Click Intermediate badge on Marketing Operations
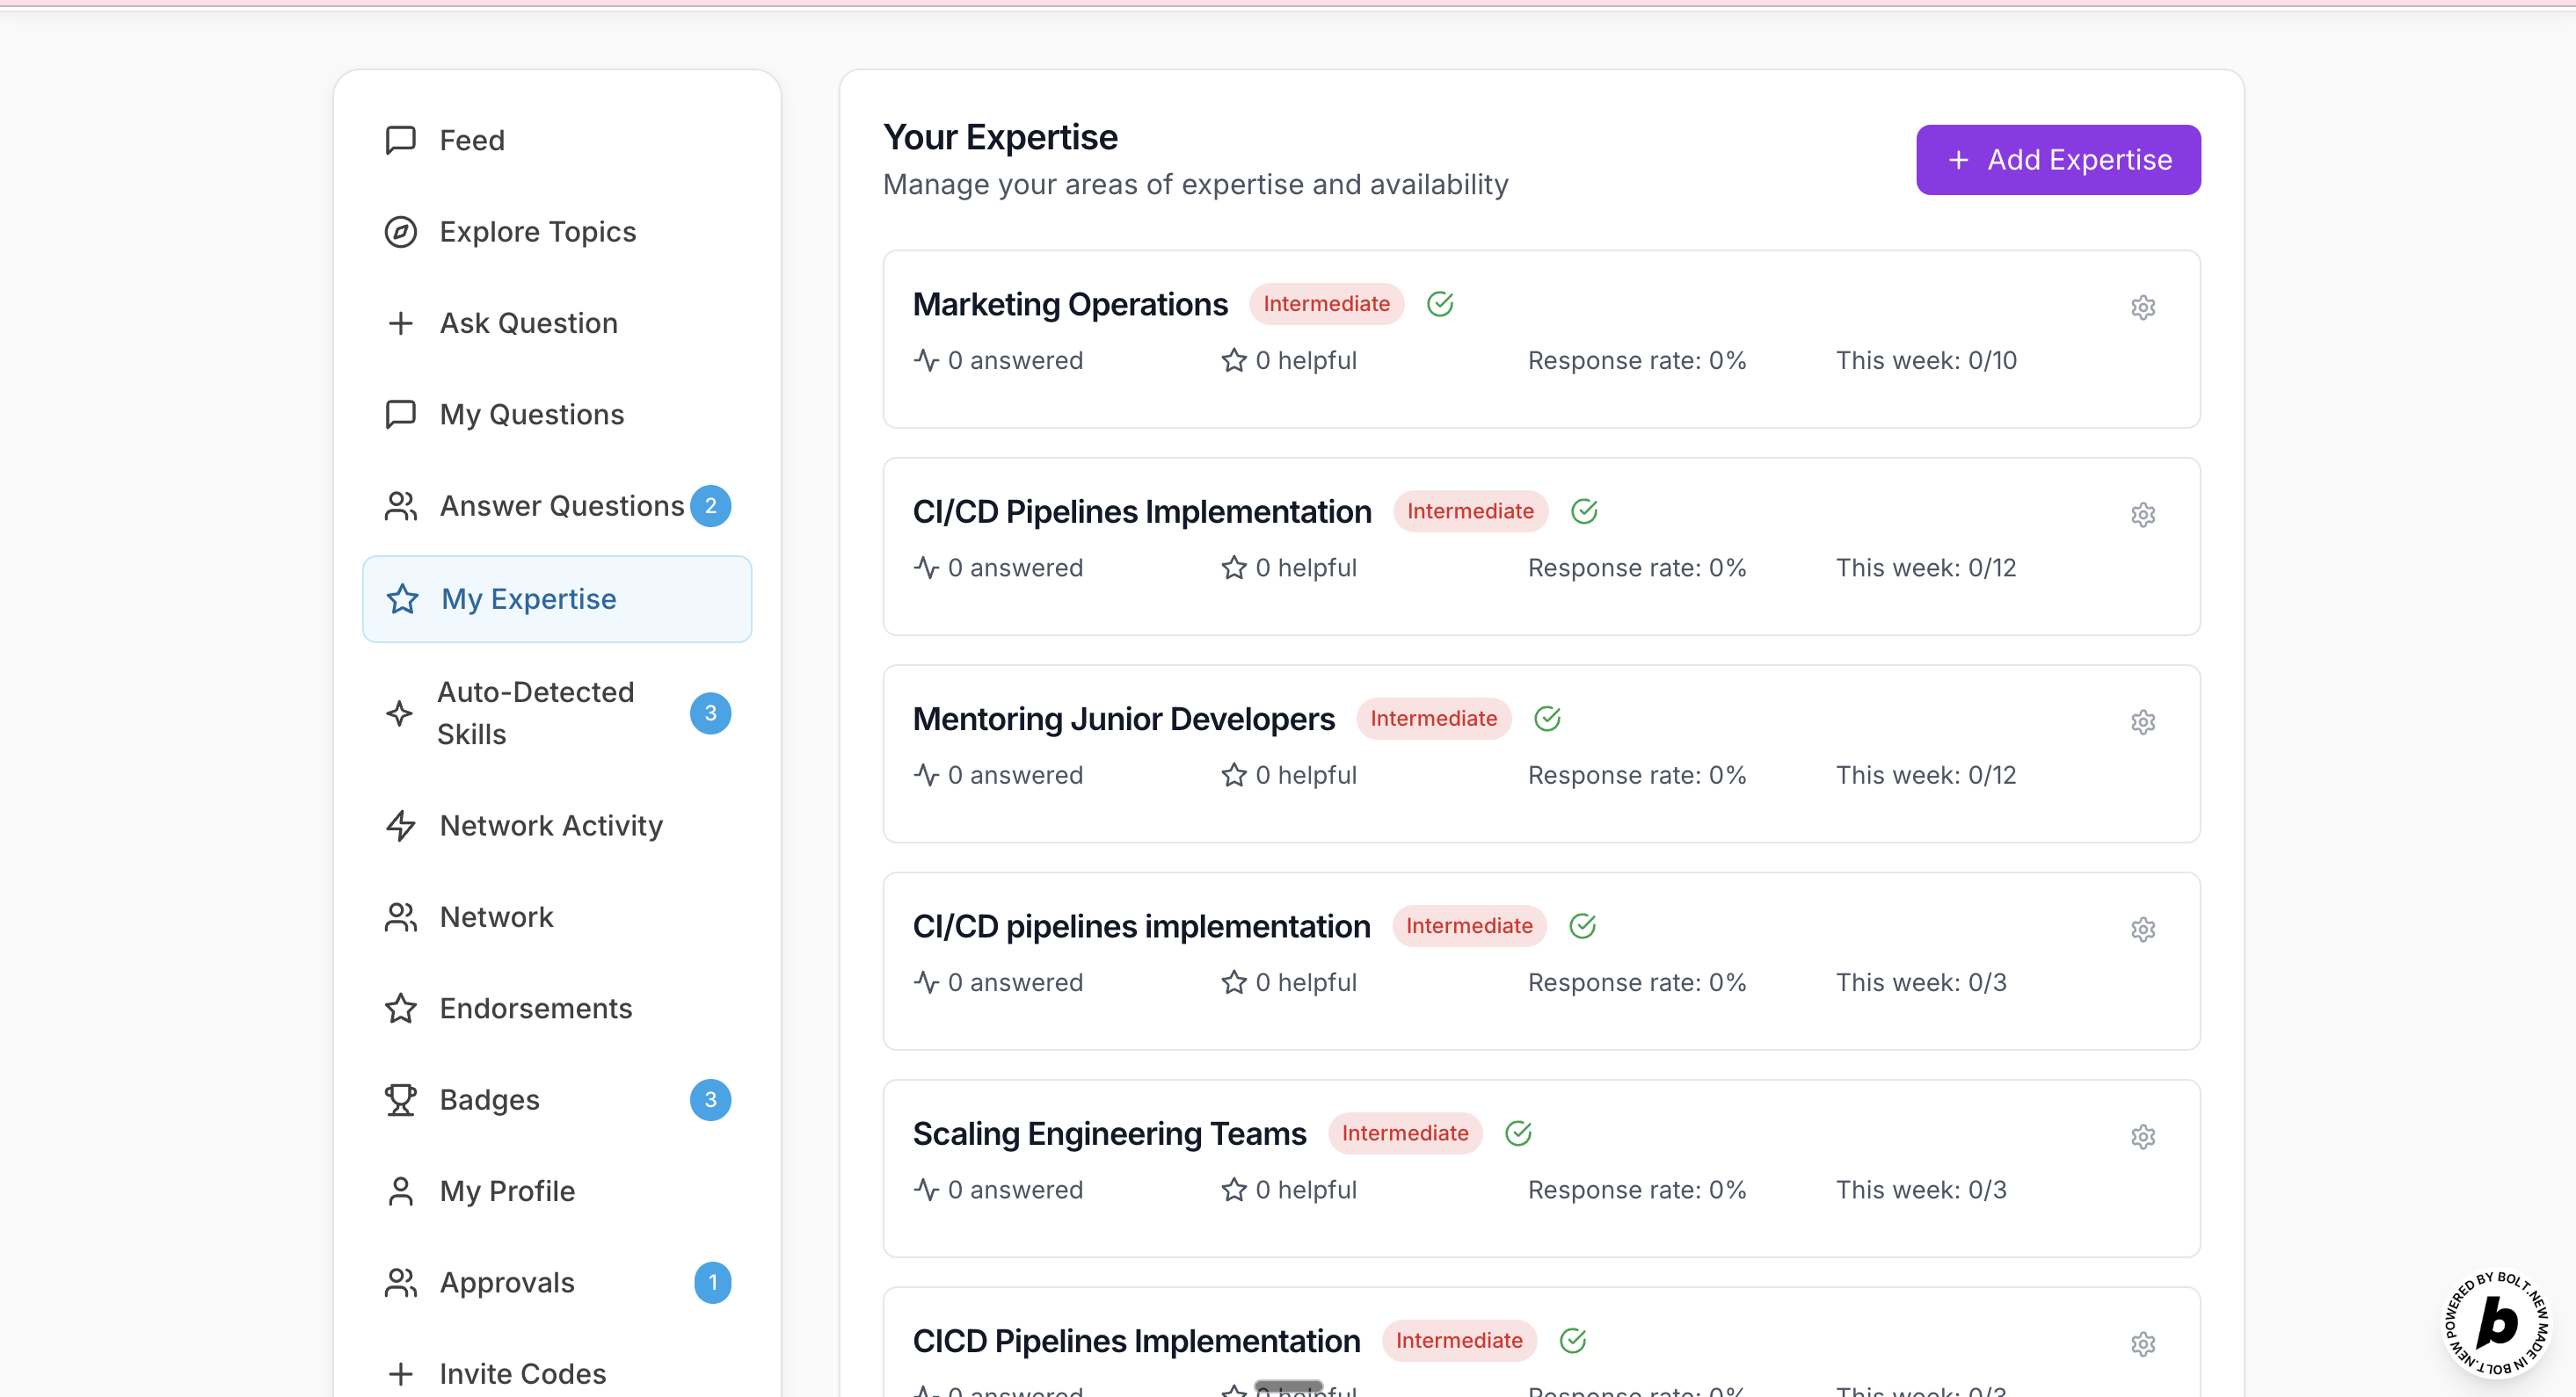Viewport: 2576px width, 1397px height. [x=1326, y=304]
